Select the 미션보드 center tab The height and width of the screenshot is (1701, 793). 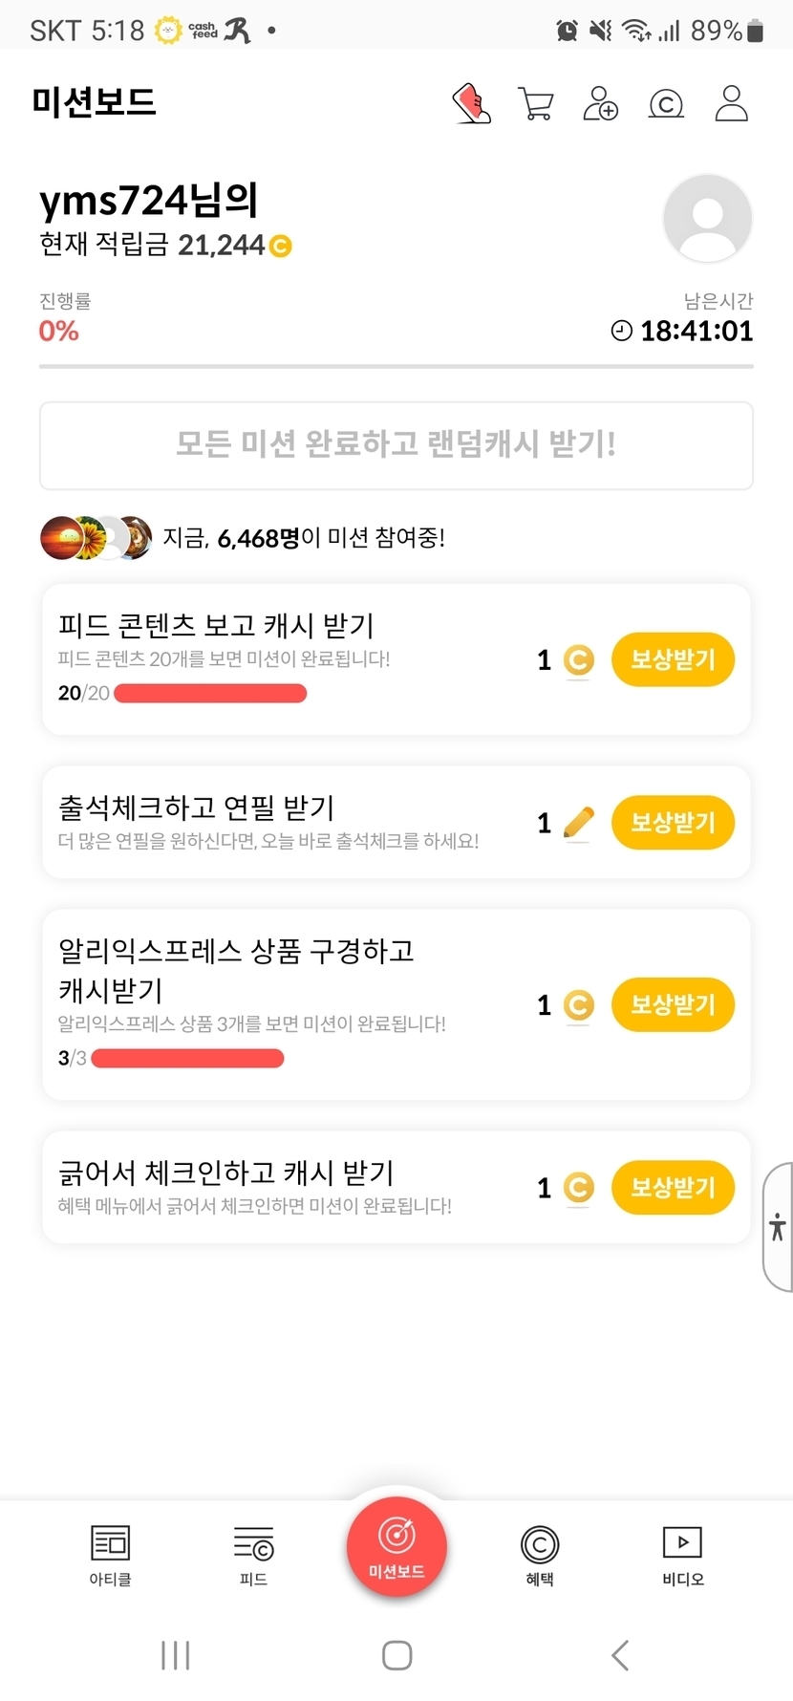click(396, 1546)
